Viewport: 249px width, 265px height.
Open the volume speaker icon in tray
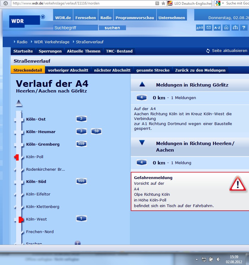(218, 259)
